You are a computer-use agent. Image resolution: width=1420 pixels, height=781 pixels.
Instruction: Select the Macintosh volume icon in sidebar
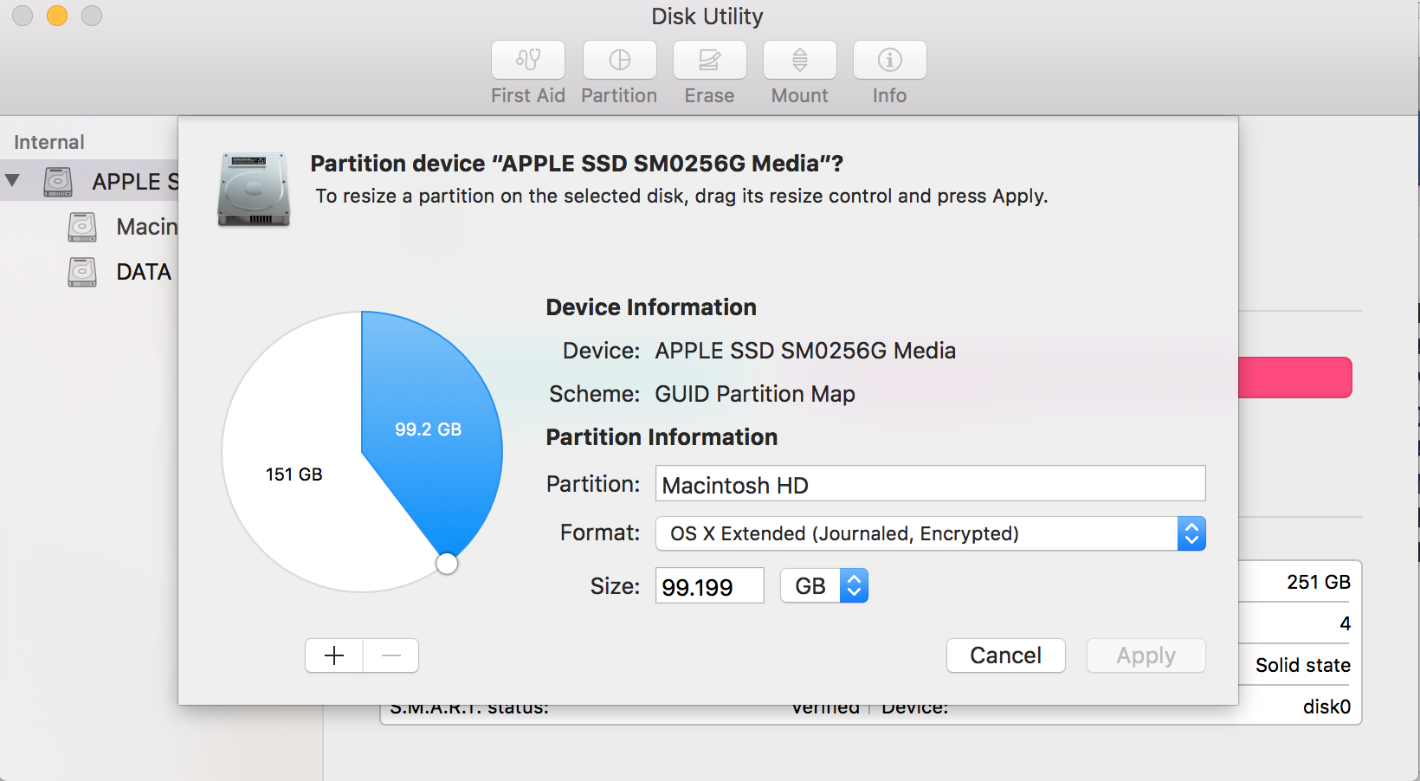point(82,227)
